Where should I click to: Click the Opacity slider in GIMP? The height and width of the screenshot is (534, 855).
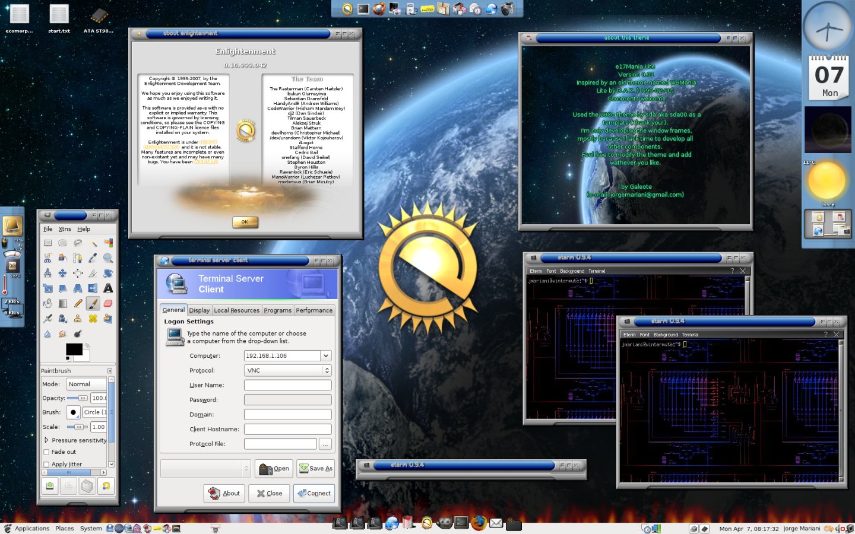pyautogui.click(x=77, y=398)
